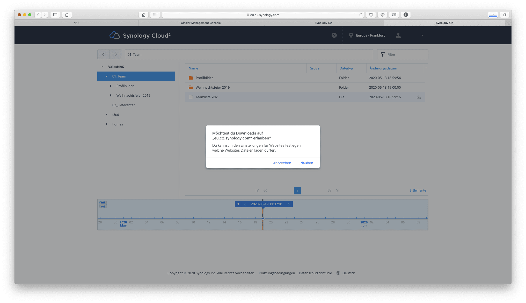Click the Filter input field
Viewport: 526px width, 303px height.
403,54
